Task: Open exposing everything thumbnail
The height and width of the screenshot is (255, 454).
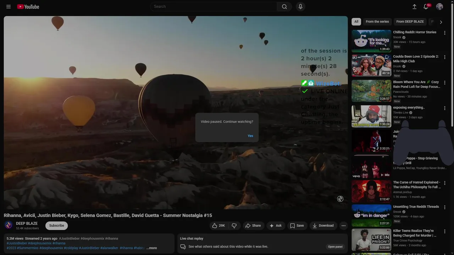Action: (x=371, y=116)
